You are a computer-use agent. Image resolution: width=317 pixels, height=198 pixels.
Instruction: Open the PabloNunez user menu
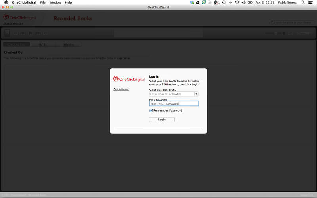click(x=287, y=2)
